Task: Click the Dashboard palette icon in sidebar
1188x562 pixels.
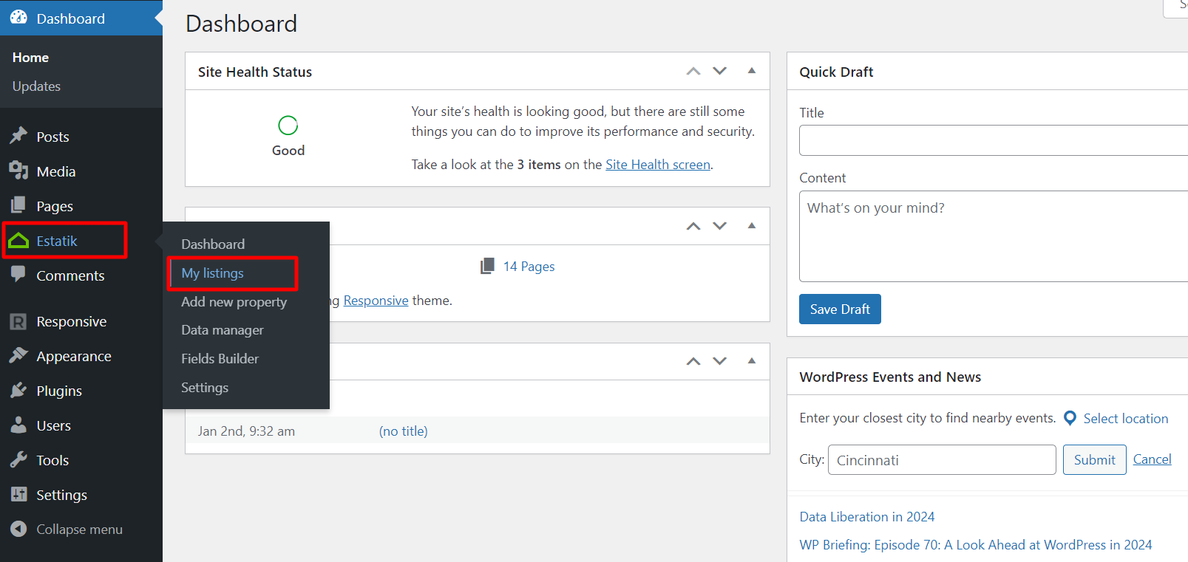Action: tap(18, 18)
